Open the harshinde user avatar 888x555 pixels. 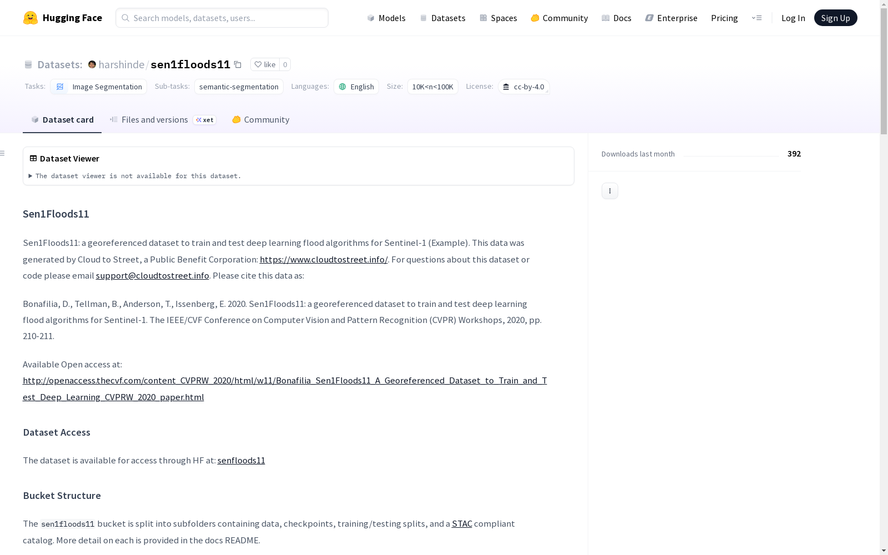click(92, 64)
